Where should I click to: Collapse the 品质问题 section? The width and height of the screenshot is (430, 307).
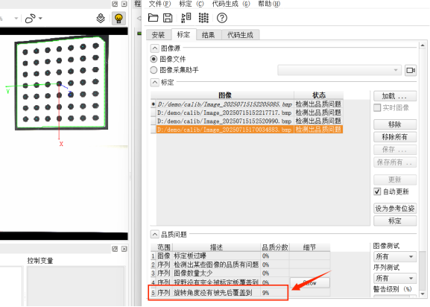155,235
